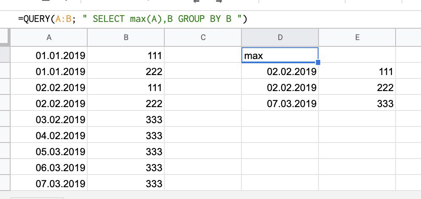Select column B header
421x199 pixels.
126,38
